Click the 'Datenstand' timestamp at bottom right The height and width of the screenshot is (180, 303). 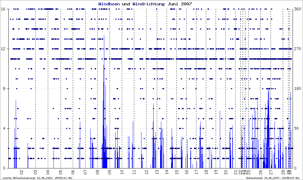click(273, 178)
